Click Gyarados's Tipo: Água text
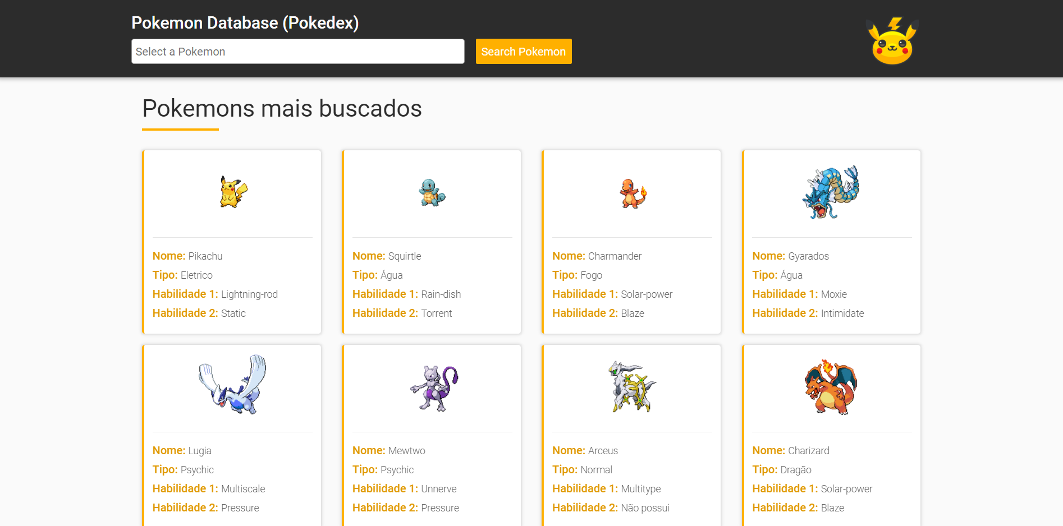 (777, 275)
